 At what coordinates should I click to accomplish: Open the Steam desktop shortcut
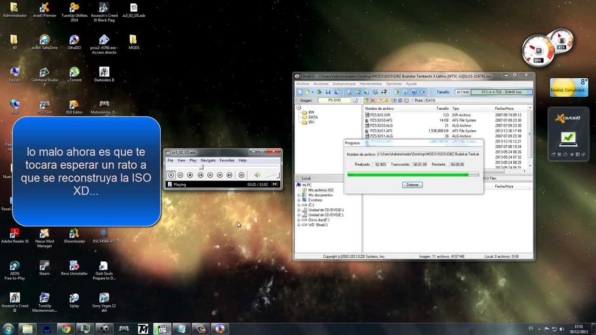point(44,268)
